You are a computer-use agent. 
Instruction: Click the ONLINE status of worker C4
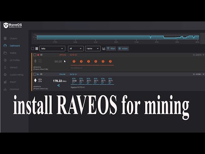pos(62,74)
